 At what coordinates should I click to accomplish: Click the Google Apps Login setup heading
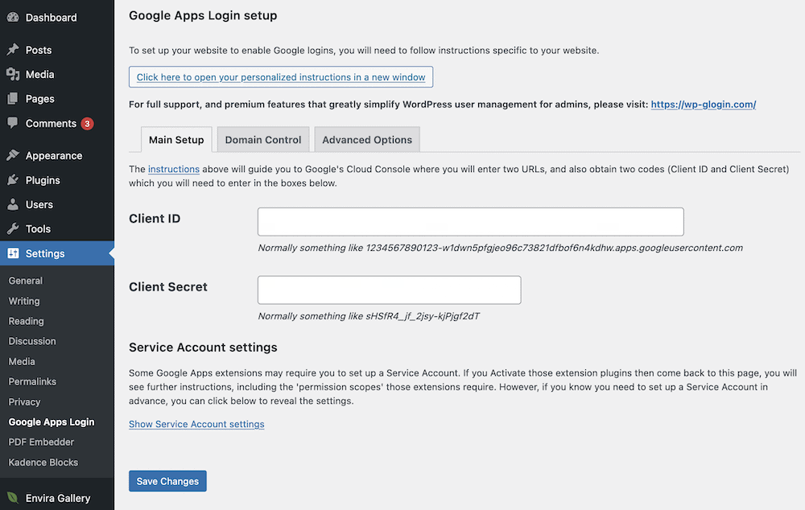click(x=203, y=15)
